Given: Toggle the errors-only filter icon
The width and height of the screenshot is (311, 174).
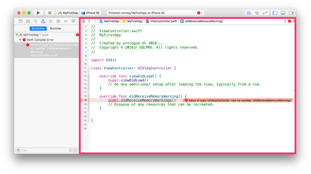Looking at the screenshot, I should [x=75, y=151].
